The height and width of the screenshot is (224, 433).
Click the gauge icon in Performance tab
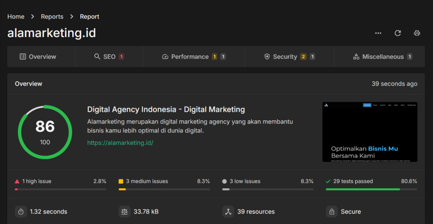165,57
